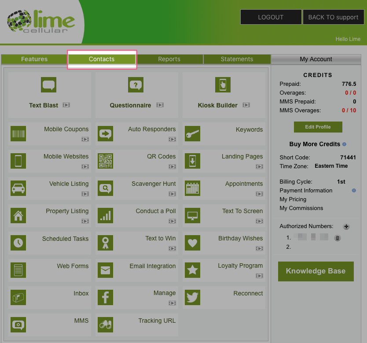Switch to the Reports tab
The width and height of the screenshot is (367, 343).
169,59
